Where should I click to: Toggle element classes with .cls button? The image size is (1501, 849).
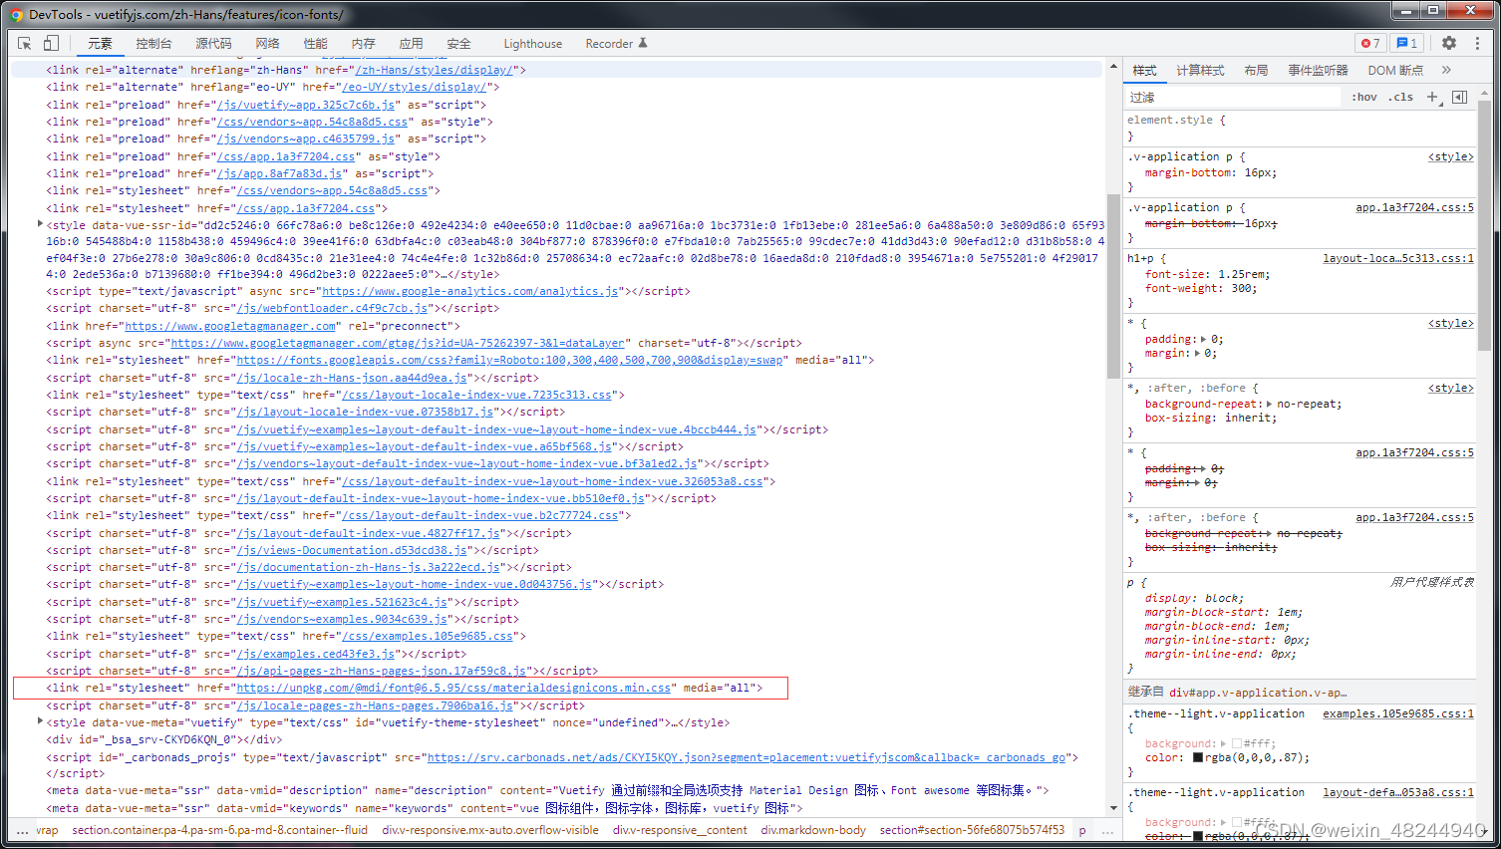point(1399,97)
